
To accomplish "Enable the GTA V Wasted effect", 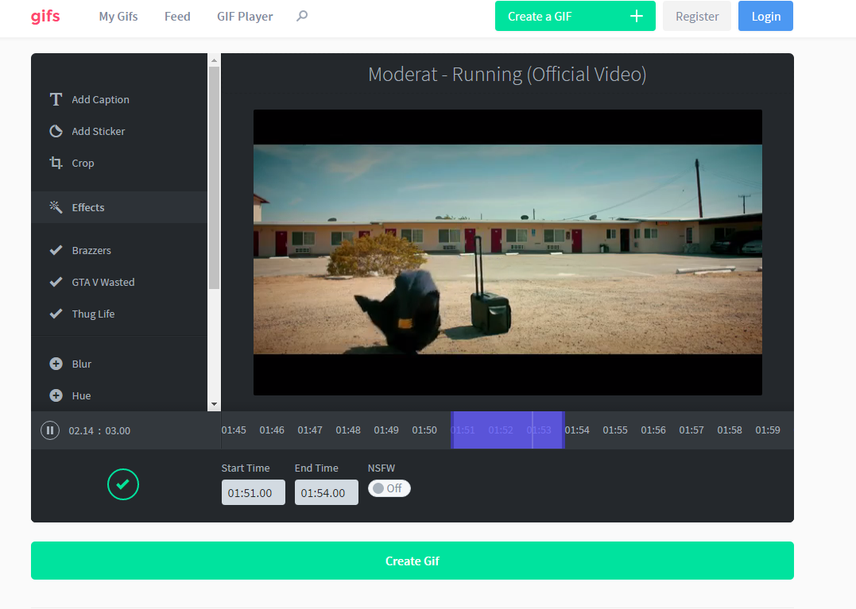I will [x=56, y=282].
